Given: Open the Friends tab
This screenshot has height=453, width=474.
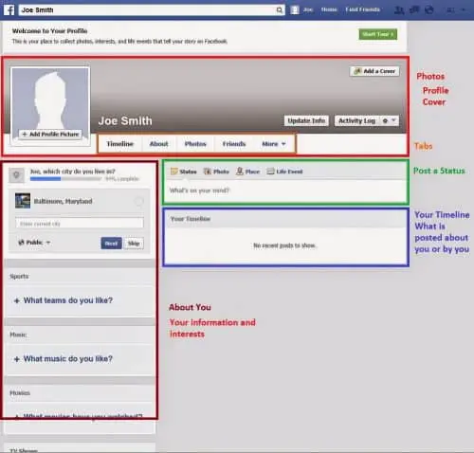Looking at the screenshot, I should point(234,144).
